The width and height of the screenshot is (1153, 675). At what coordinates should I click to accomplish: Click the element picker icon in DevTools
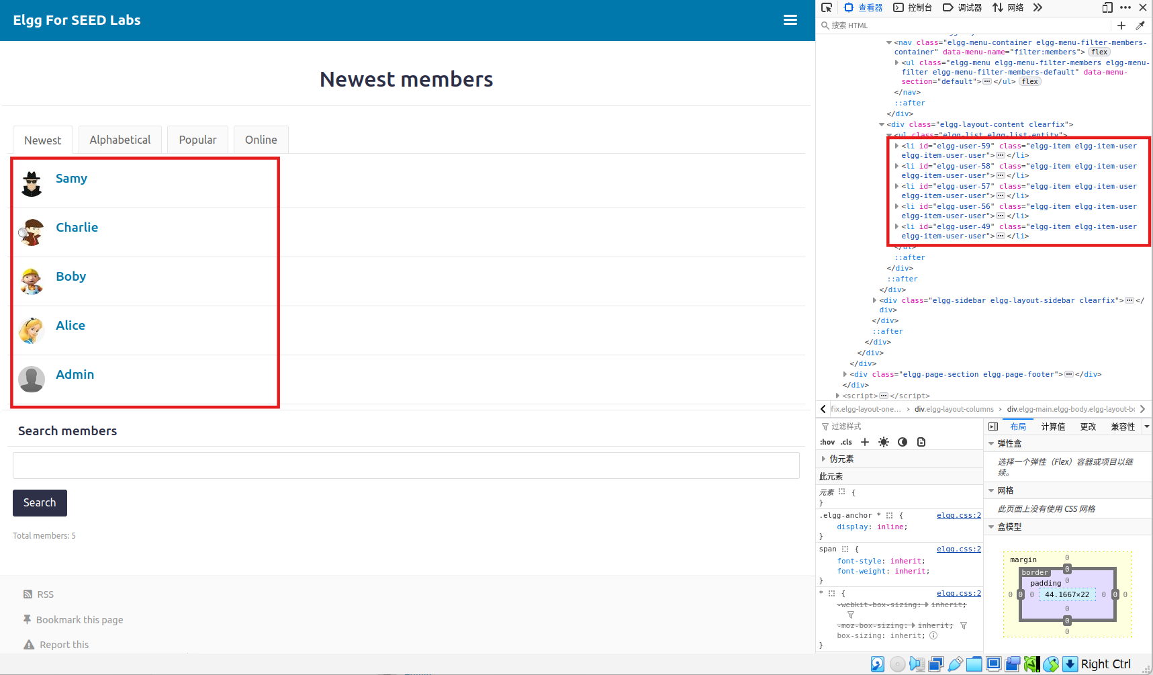click(x=827, y=7)
